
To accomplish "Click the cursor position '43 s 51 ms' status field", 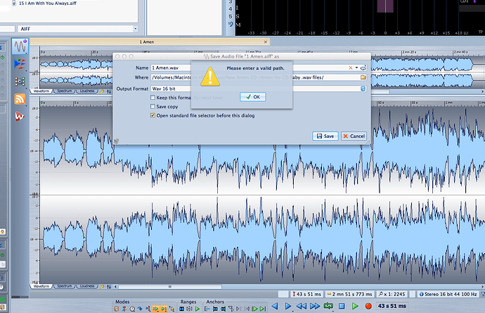I will pos(306,294).
